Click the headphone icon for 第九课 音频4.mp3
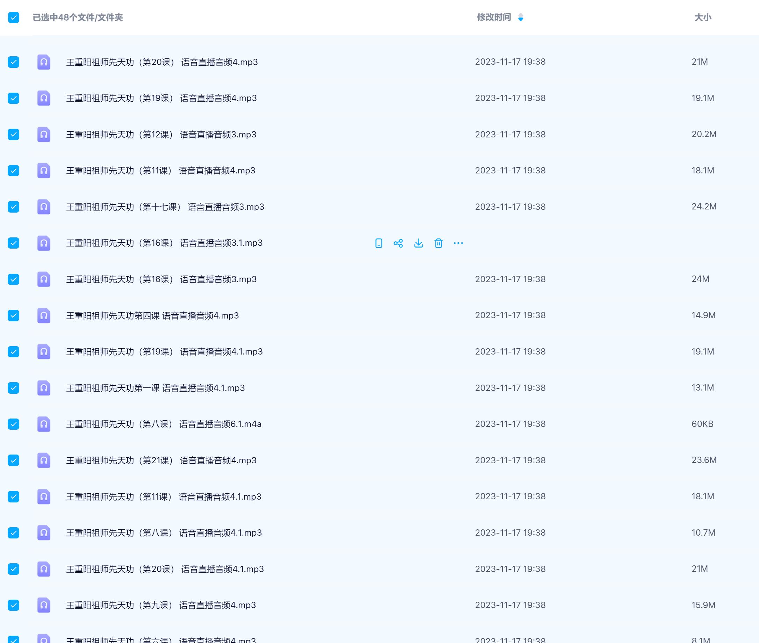This screenshot has height=643, width=759. pos(44,605)
